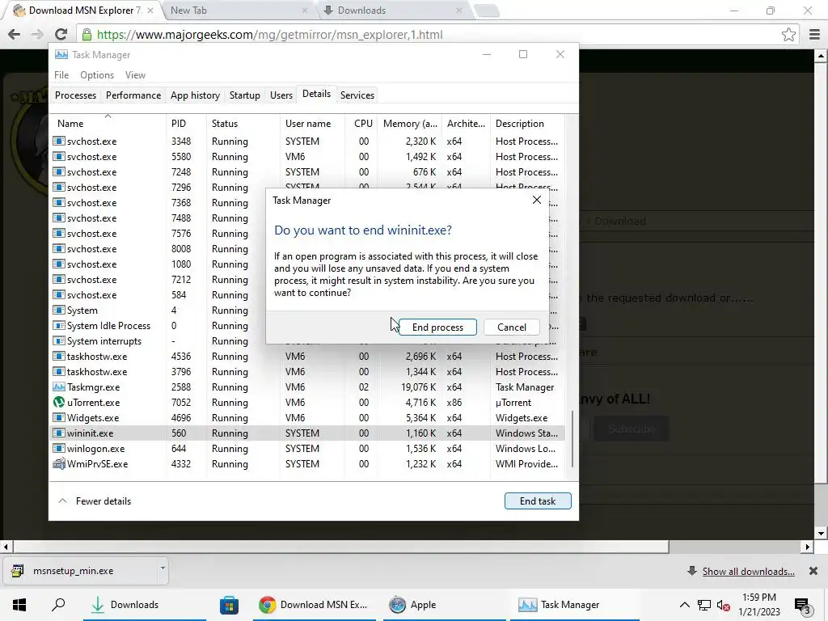Sort processes by the Name column header
This screenshot has width=828, height=621.
coord(108,124)
